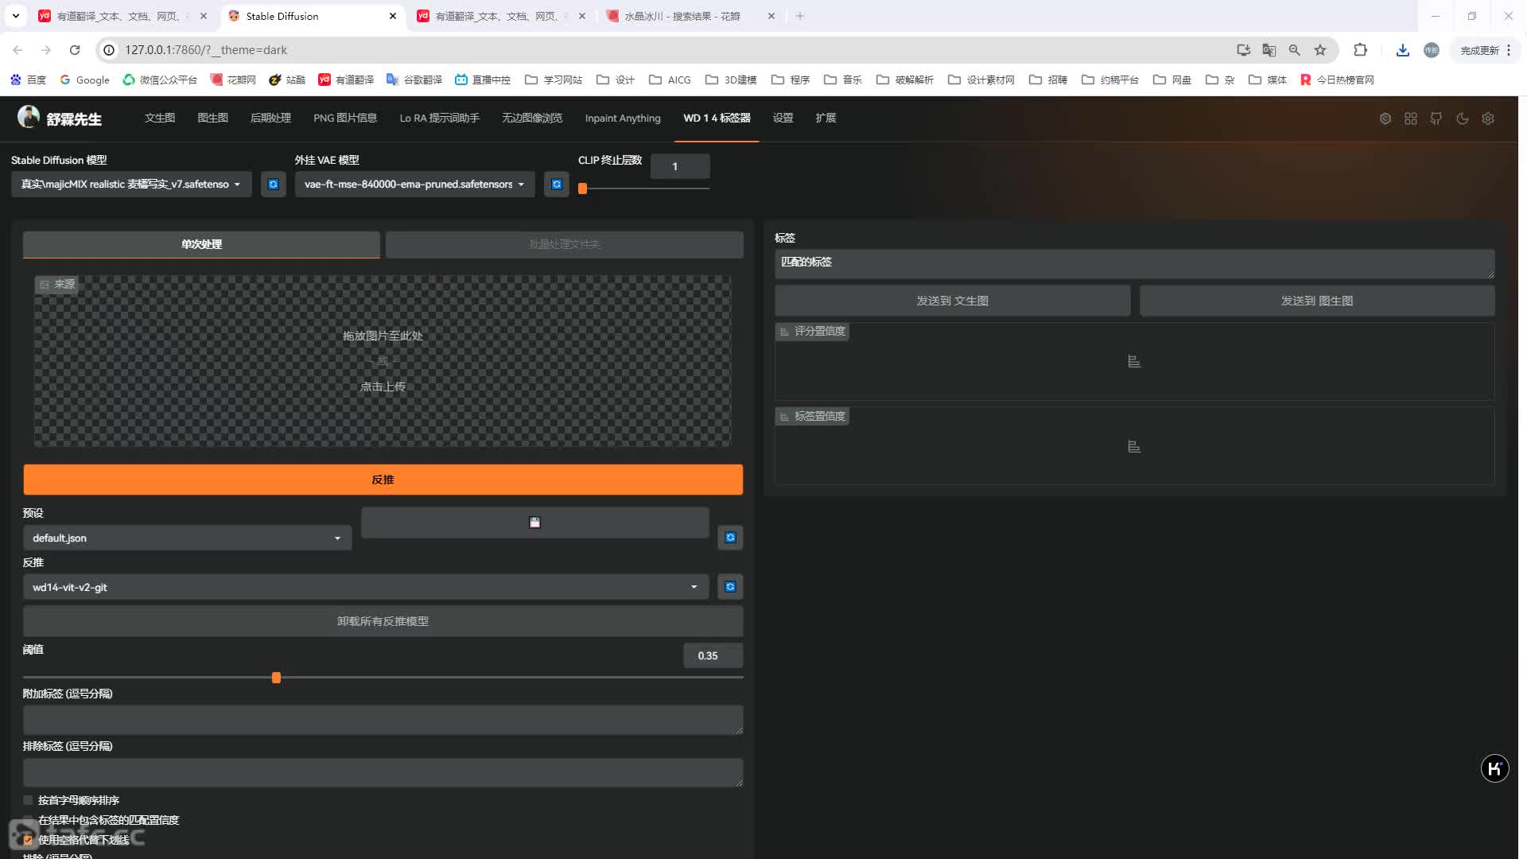Enable 按首字母顺序排序 checkbox
This screenshot has height=859, width=1527.
28,800
